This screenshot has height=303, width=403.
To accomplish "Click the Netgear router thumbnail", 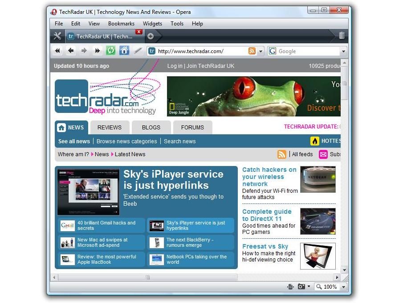I will 318,179.
